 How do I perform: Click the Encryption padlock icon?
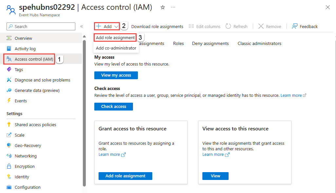pos(9,166)
